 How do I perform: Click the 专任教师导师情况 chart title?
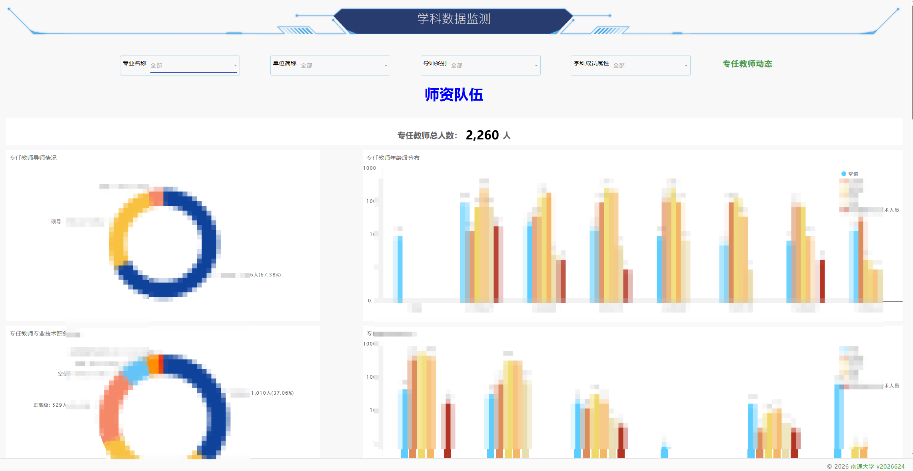coord(33,158)
